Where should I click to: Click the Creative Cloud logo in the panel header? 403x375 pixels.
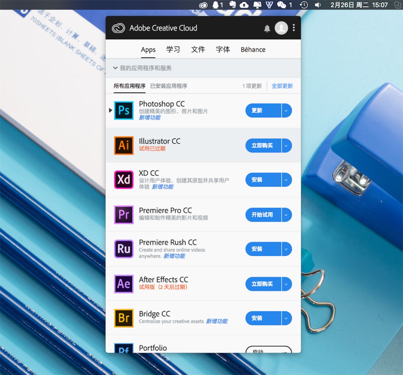coord(118,28)
